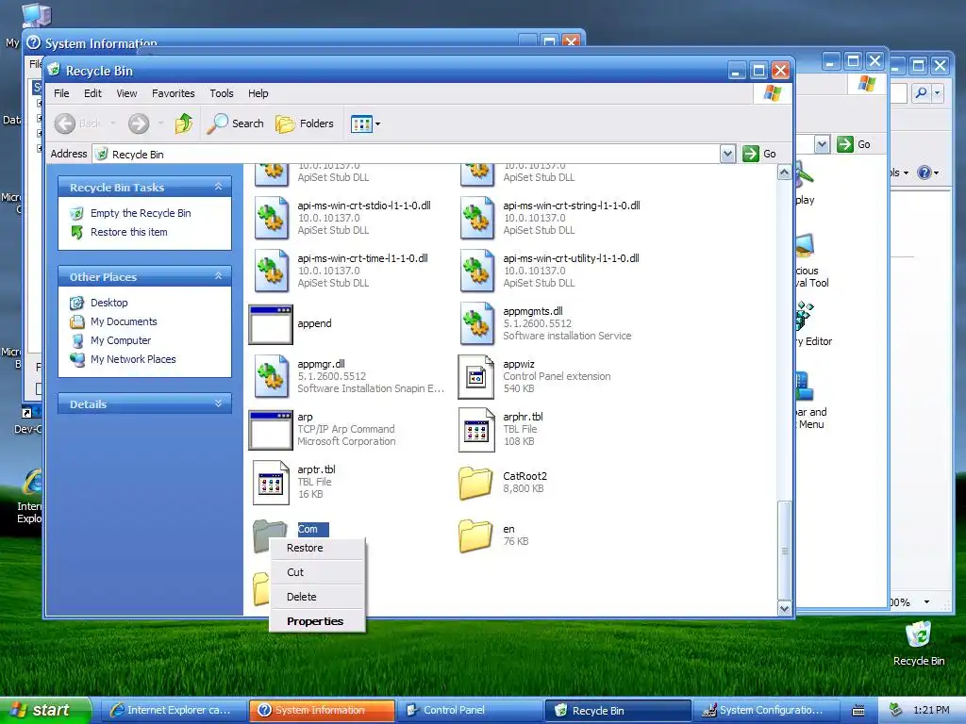Select the en folder icon
Screen dimensions: 966x724
(475, 536)
